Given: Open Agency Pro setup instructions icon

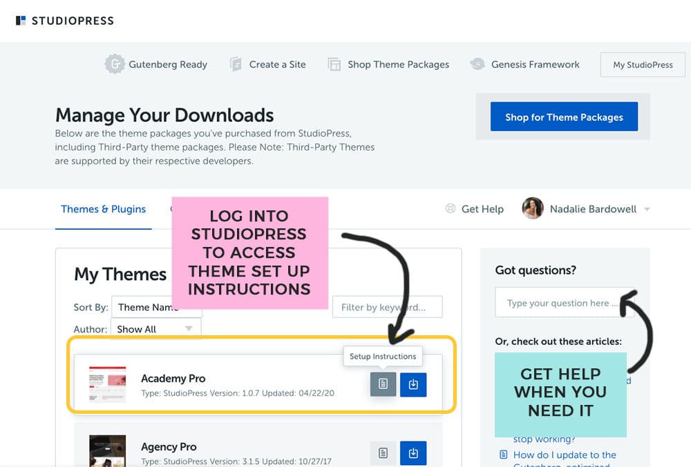Looking at the screenshot, I should coord(383,453).
